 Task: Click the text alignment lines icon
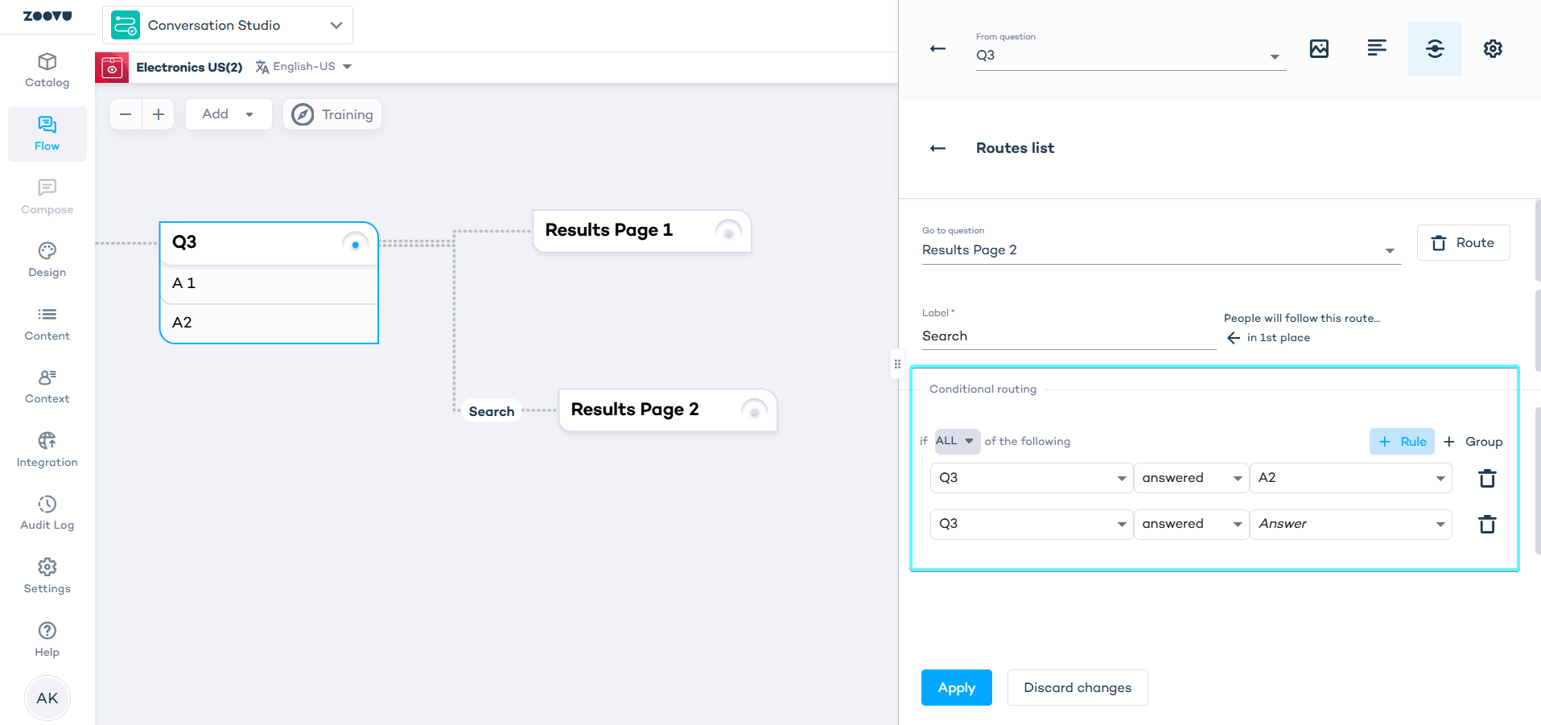(x=1377, y=49)
